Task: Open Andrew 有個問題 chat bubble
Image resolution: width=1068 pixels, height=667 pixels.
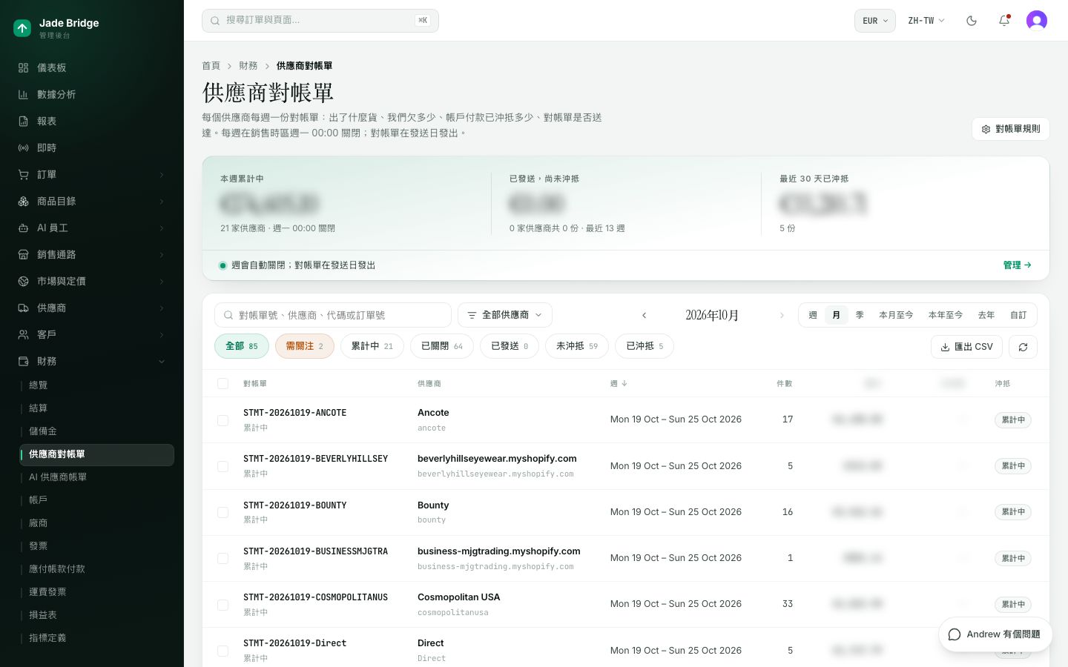Action: pos(995,634)
